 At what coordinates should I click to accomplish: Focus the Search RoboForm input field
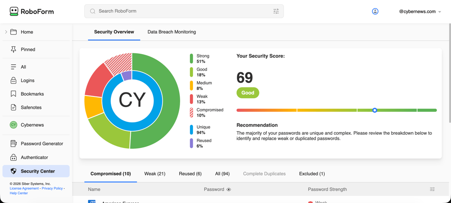pos(184,11)
